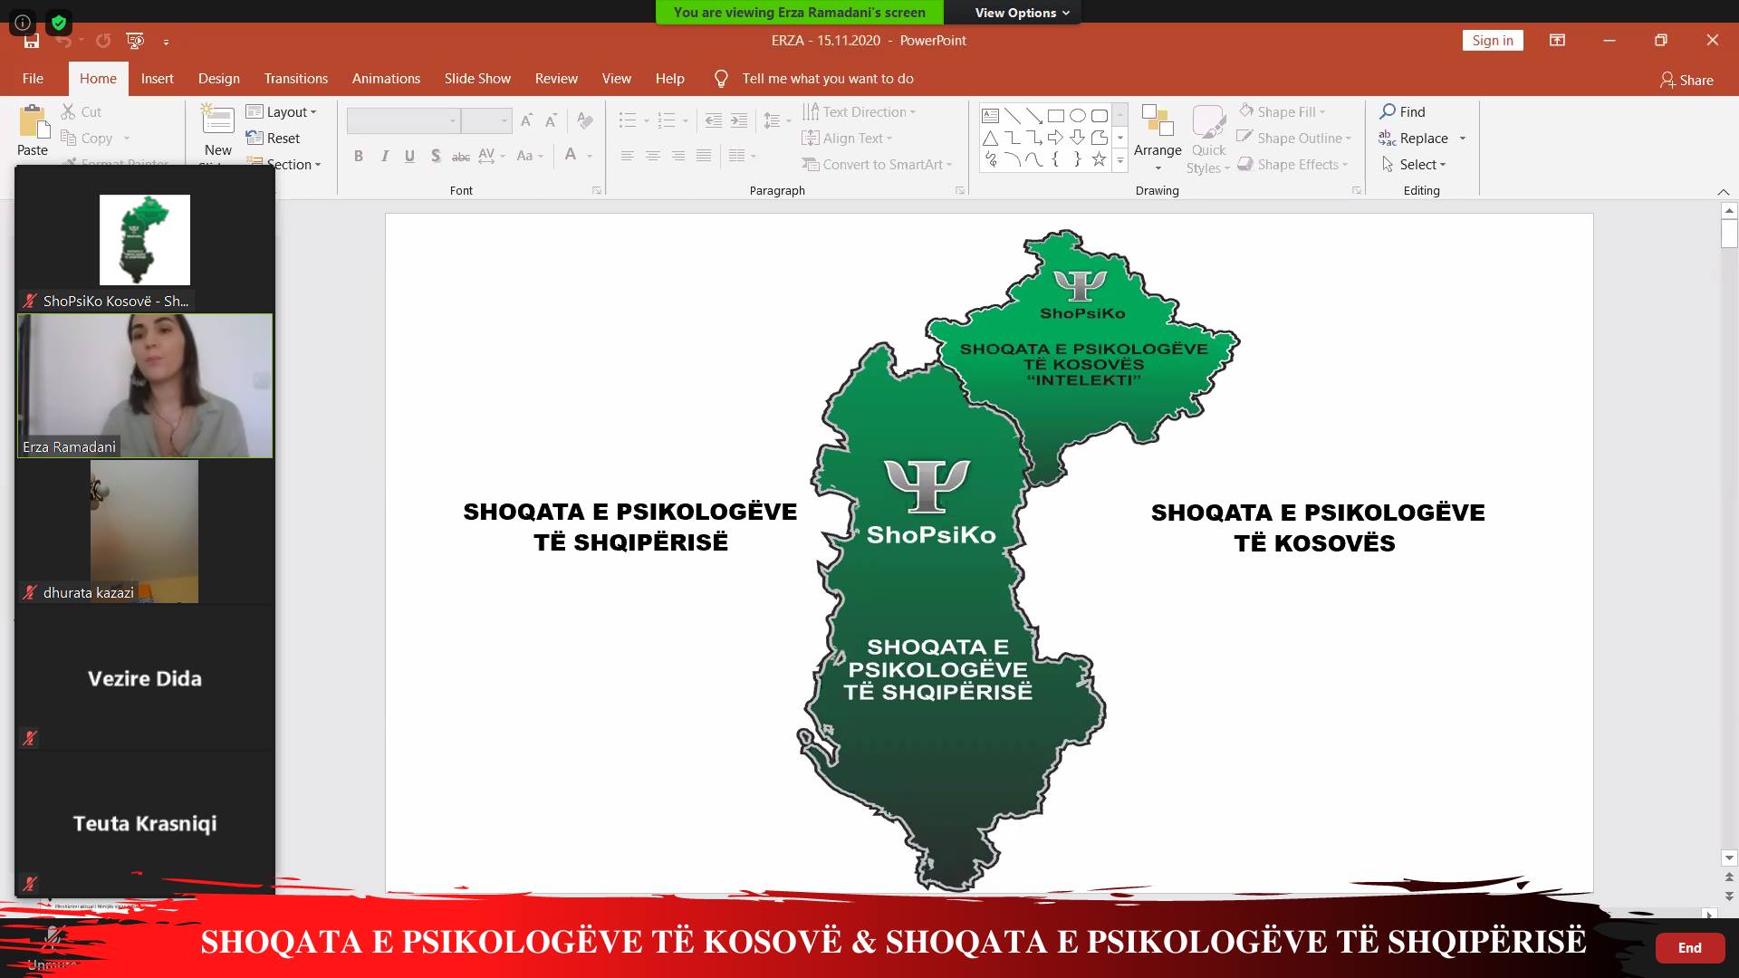This screenshot has width=1739, height=978.
Task: Collapse the ribbon with the chevron
Action: (1724, 192)
